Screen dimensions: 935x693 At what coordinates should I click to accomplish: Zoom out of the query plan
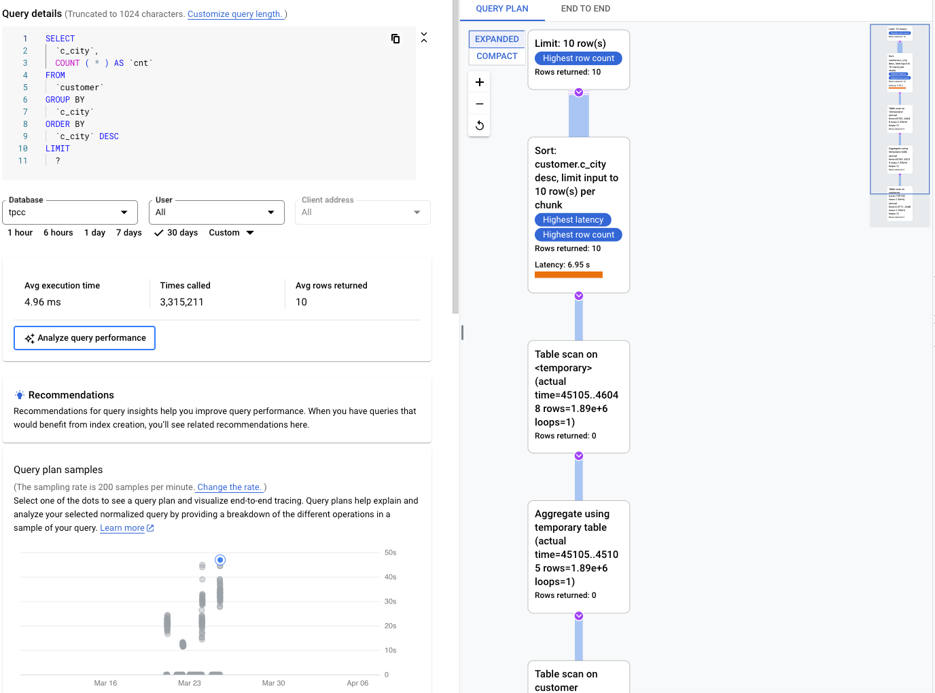point(479,103)
